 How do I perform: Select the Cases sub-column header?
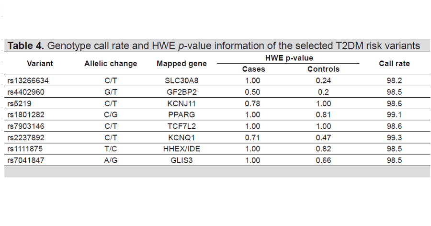point(253,69)
